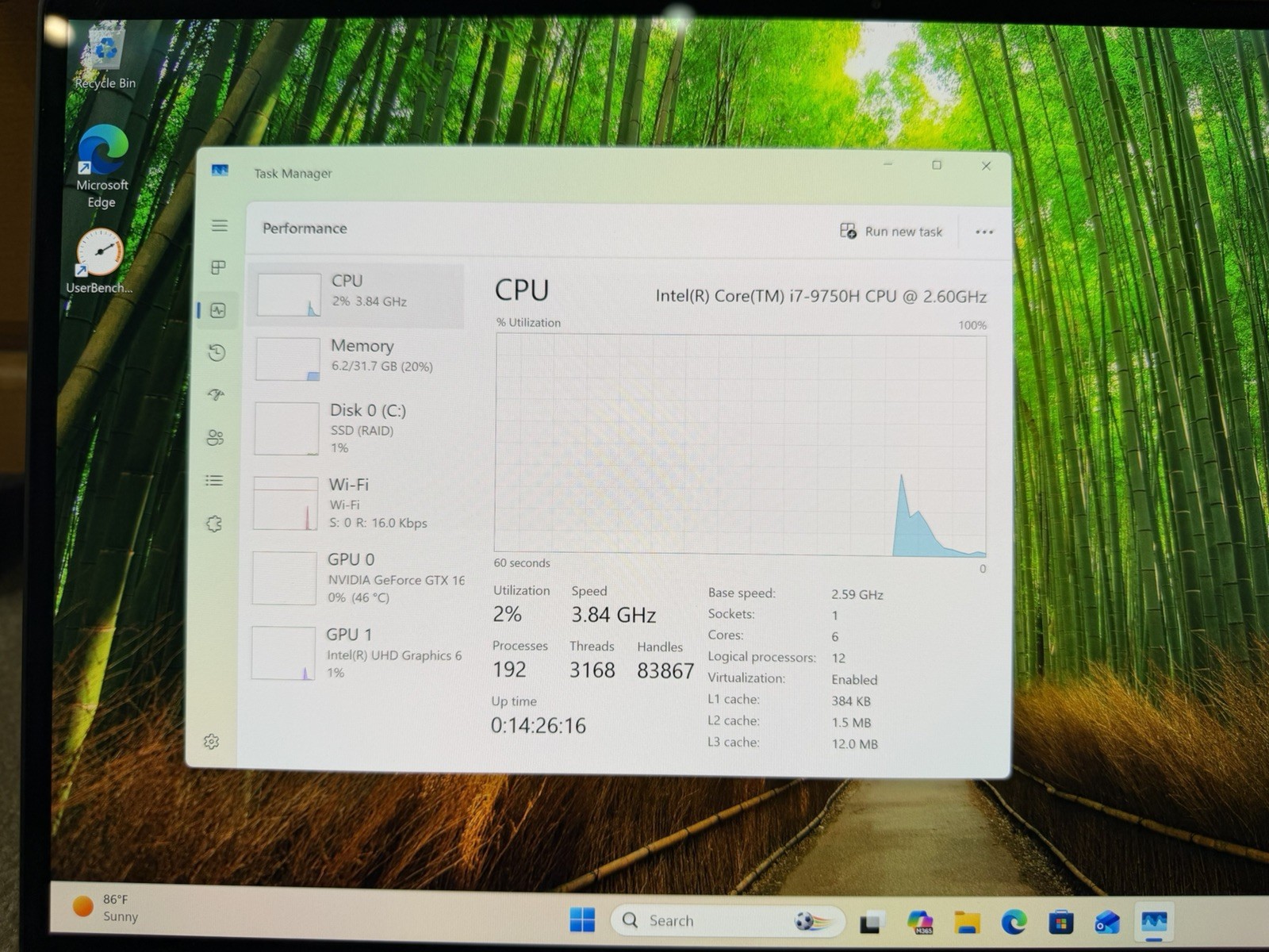Open Task Manager Settings gear icon
The height and width of the screenshot is (952, 1269).
(x=211, y=742)
